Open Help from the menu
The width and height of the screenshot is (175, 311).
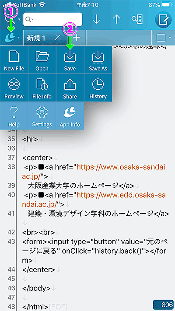pyautogui.click(x=14, y=116)
